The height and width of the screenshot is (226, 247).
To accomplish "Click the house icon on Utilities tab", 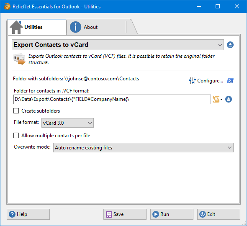I will click(16, 27).
